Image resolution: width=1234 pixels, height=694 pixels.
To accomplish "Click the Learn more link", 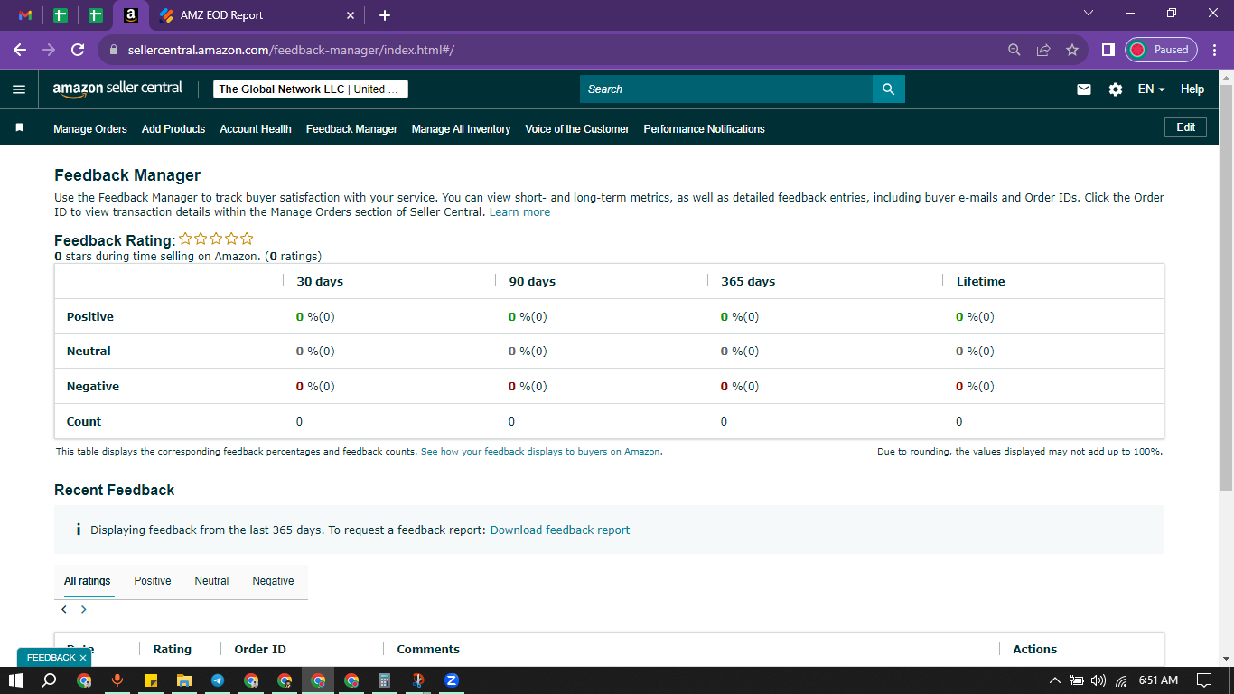I will pyautogui.click(x=519, y=212).
